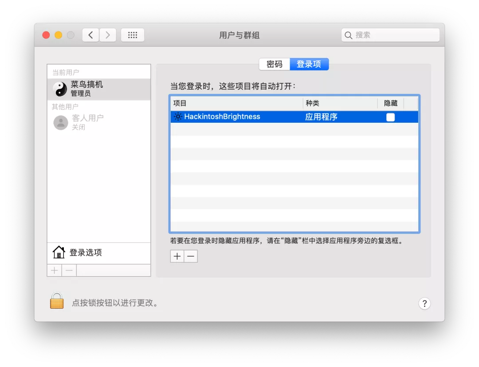Click the HackintoshBrightness sun icon
The image size is (479, 367).
178,117
